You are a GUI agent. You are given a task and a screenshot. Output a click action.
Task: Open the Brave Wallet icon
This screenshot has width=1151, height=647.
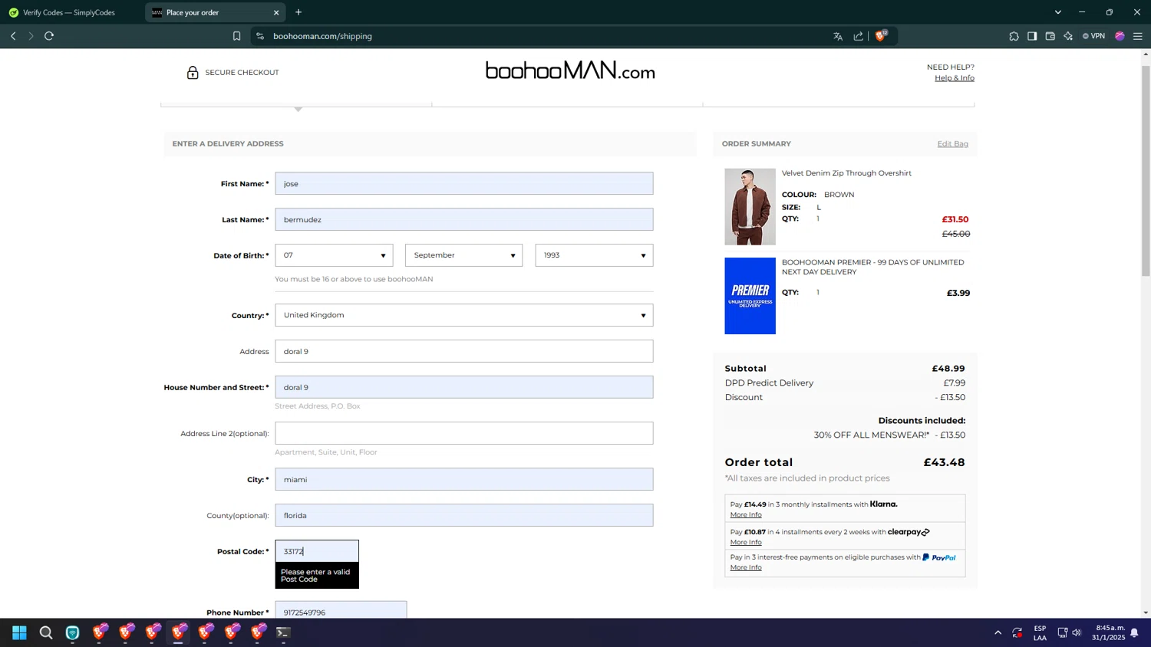pyautogui.click(x=1050, y=36)
